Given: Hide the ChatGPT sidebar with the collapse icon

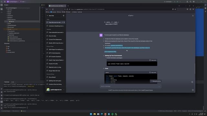Looking at the screenshot, I should 64,16.
